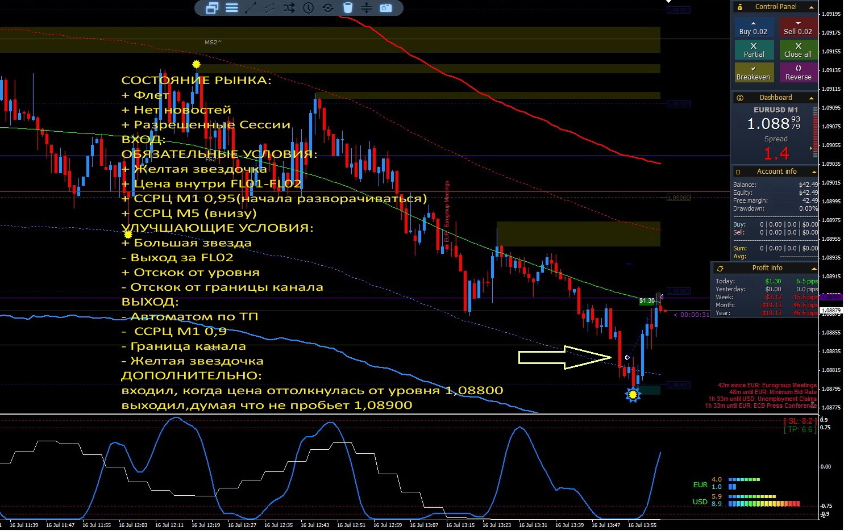The image size is (844, 531).
Task: Click the vertical compress arrows icon
Action: (367, 8)
